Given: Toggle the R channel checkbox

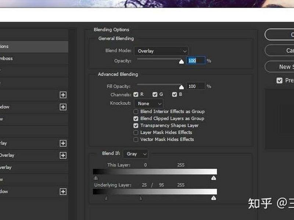Looking at the screenshot, I should tap(136, 95).
